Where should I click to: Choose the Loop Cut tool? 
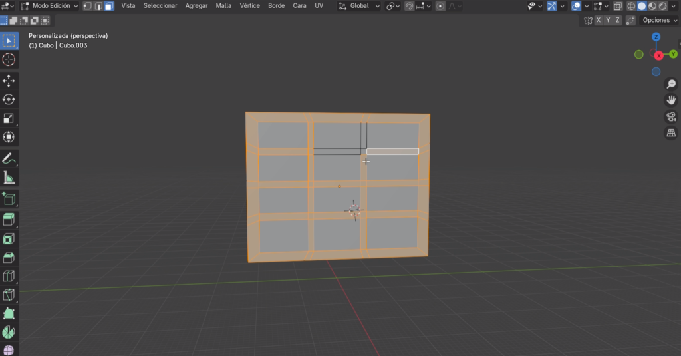[9, 276]
